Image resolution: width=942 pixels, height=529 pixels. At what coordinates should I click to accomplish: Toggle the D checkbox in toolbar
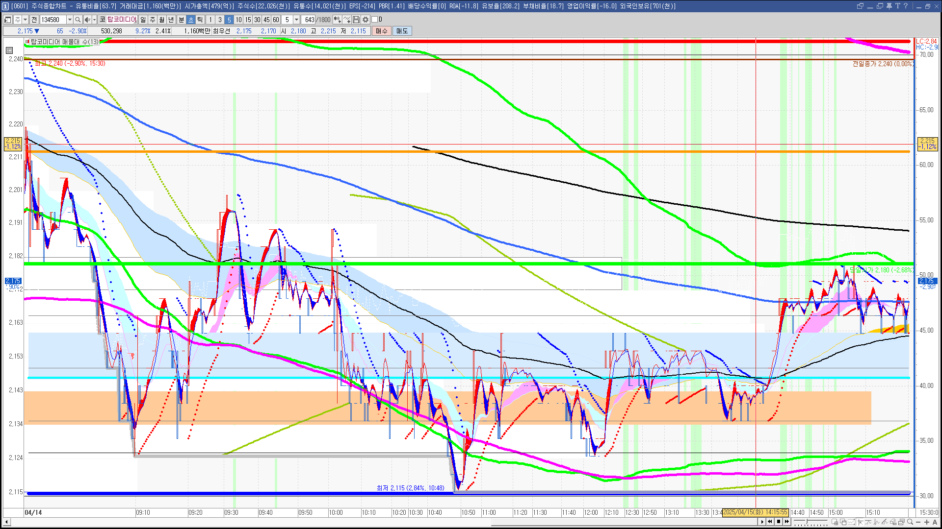click(375, 20)
